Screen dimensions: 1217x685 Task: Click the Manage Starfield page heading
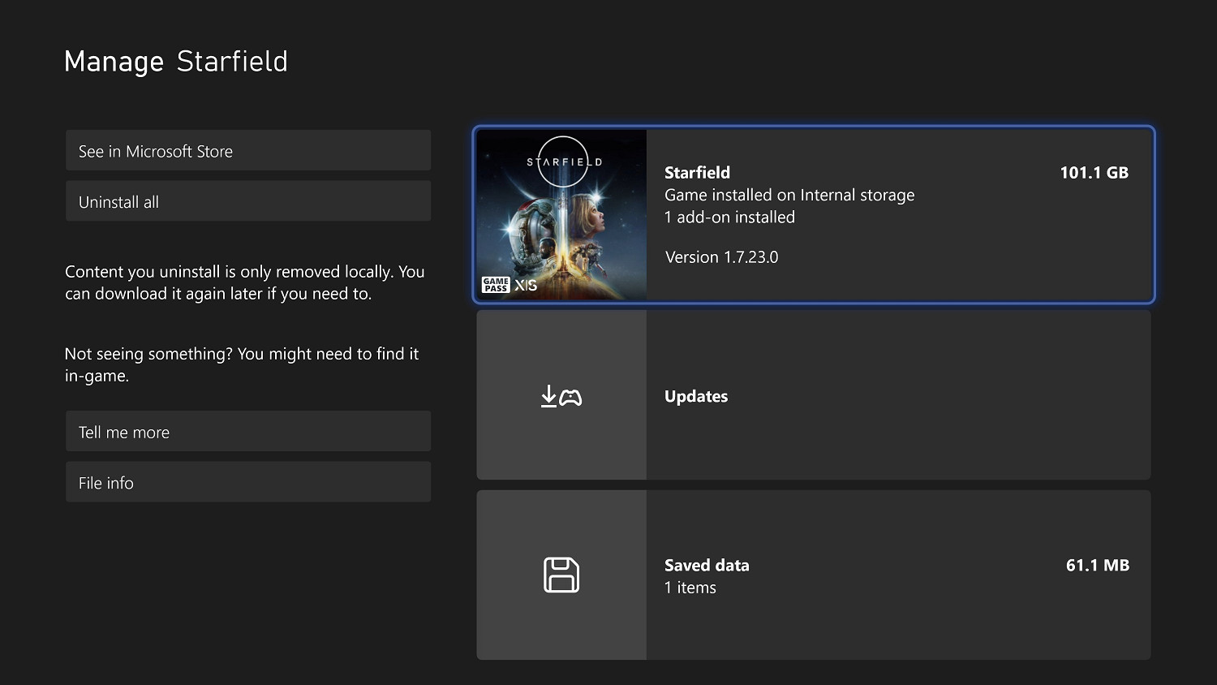176,62
